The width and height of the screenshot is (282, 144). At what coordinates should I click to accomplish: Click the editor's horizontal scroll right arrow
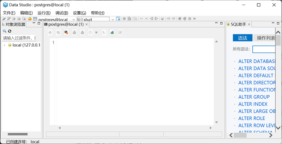click(x=211, y=128)
